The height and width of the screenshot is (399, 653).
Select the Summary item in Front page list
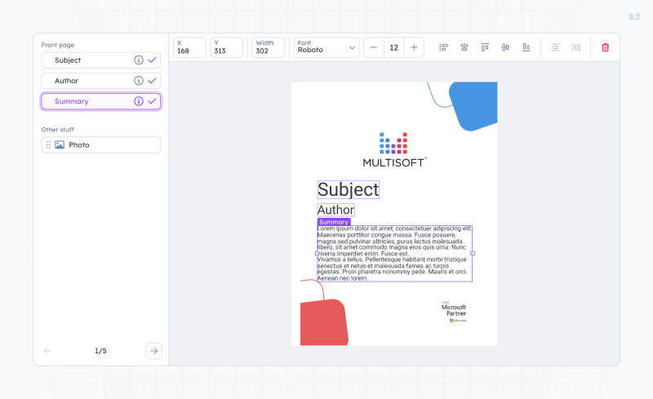coord(100,101)
